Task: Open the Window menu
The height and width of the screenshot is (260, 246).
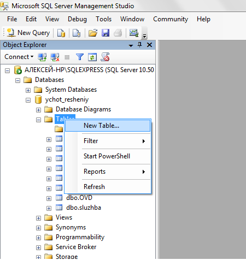Action: 132,19
